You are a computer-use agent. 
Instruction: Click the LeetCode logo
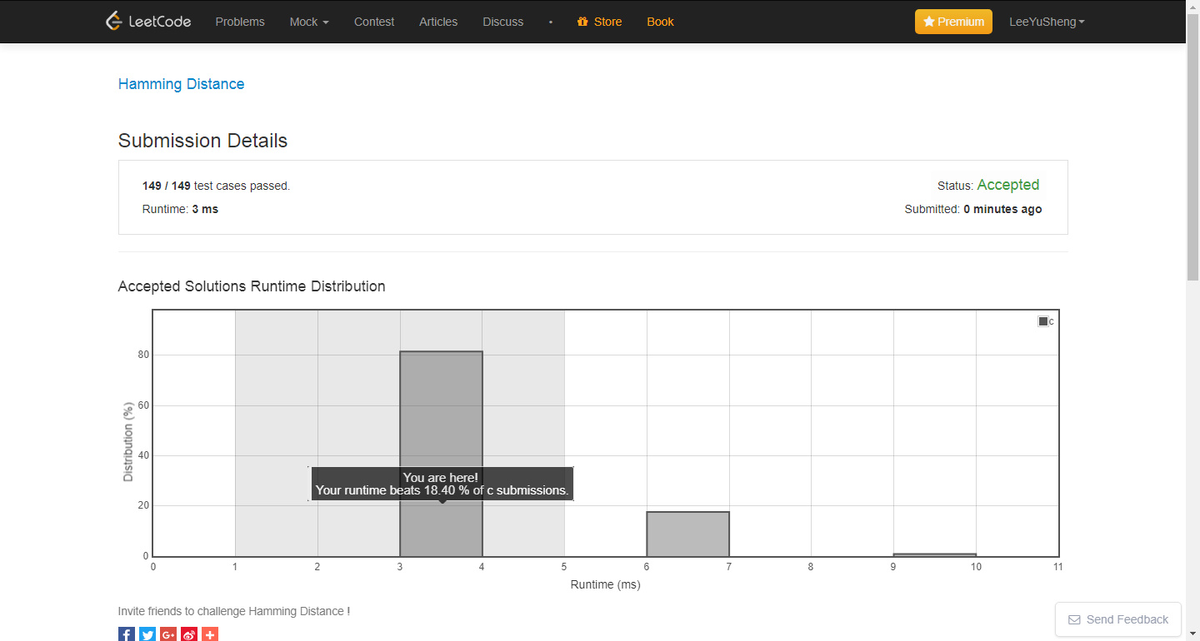pyautogui.click(x=148, y=22)
